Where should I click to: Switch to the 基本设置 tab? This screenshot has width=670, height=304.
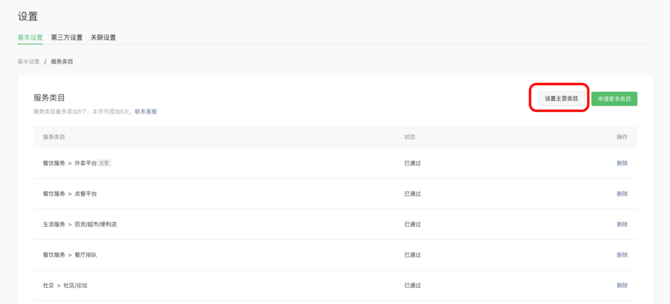click(30, 37)
